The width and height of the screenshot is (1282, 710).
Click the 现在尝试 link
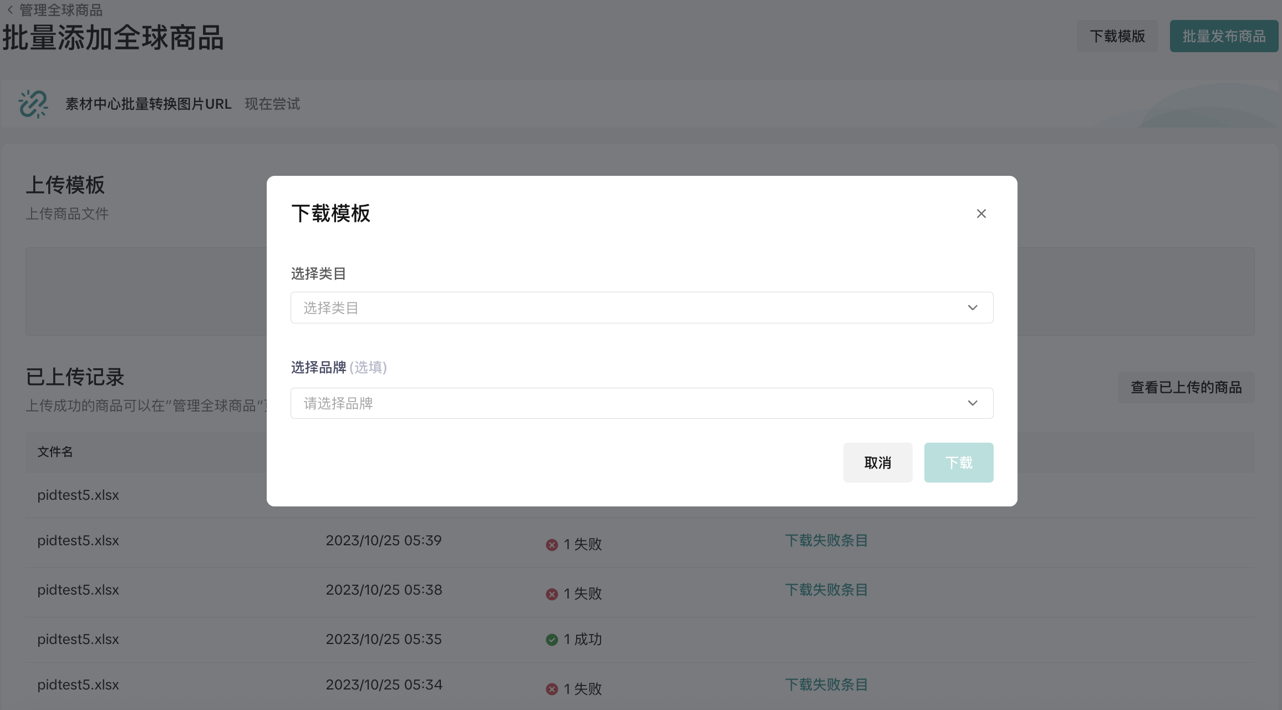tap(272, 104)
